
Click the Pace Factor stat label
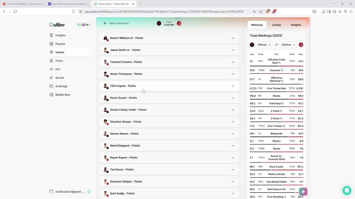(276, 167)
